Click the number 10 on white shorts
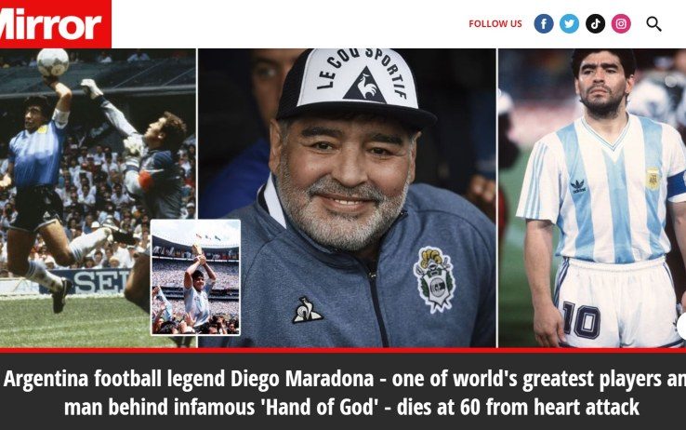686x430 pixels. pos(581,319)
